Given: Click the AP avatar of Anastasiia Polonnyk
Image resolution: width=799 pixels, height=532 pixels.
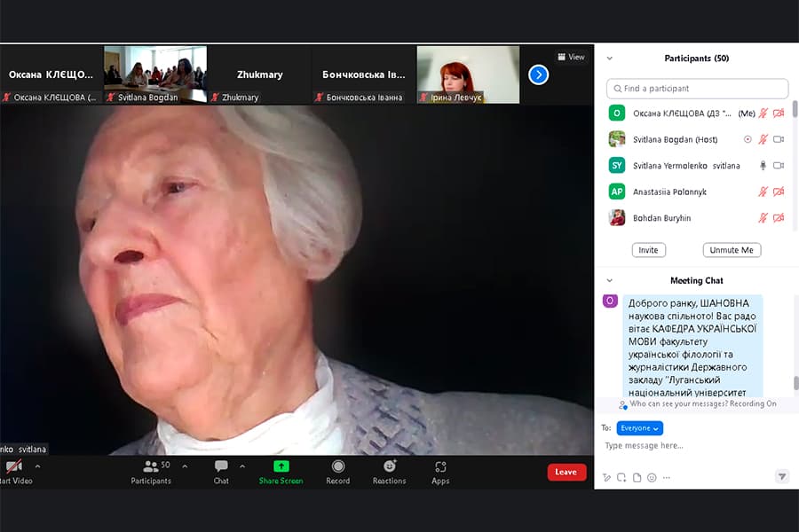Looking at the screenshot, I should tap(617, 192).
